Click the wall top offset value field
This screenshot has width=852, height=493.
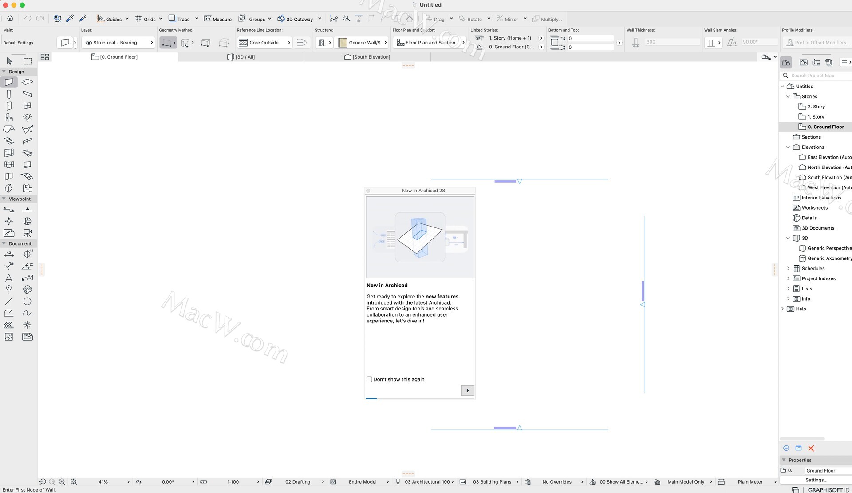pos(590,39)
